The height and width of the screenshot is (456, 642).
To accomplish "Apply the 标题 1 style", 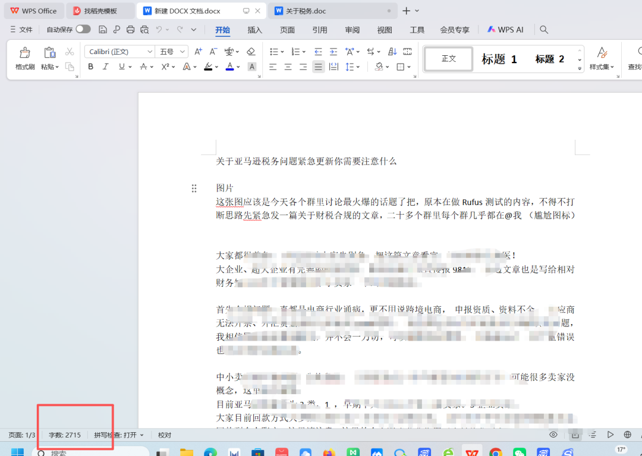I will pyautogui.click(x=499, y=59).
